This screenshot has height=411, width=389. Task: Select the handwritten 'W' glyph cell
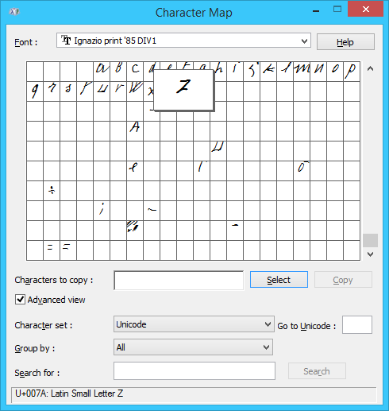point(135,91)
